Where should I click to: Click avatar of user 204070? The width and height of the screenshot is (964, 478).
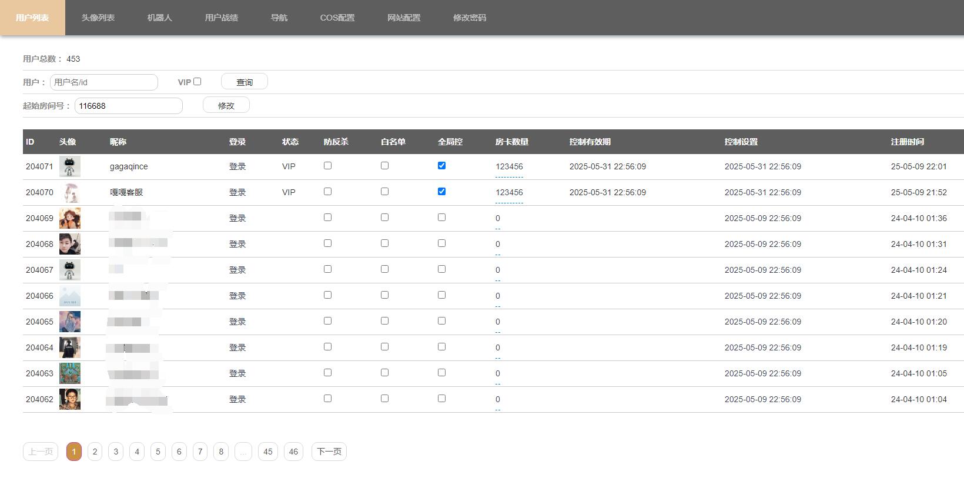pyautogui.click(x=70, y=192)
